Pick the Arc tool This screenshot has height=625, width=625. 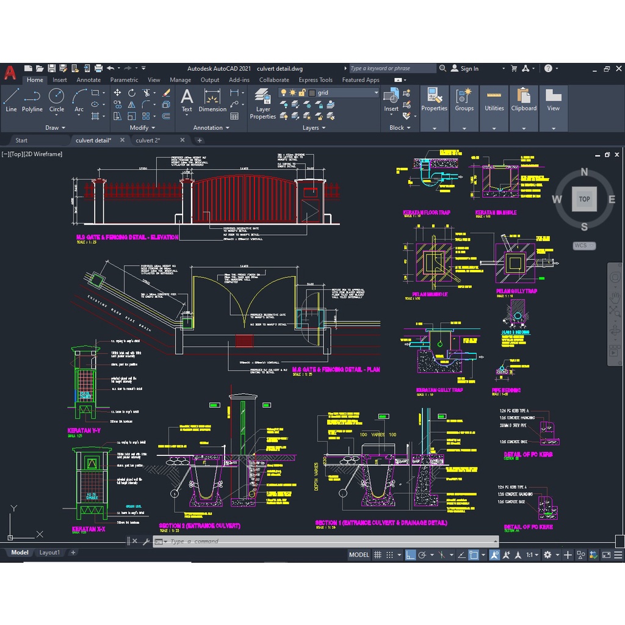79,101
